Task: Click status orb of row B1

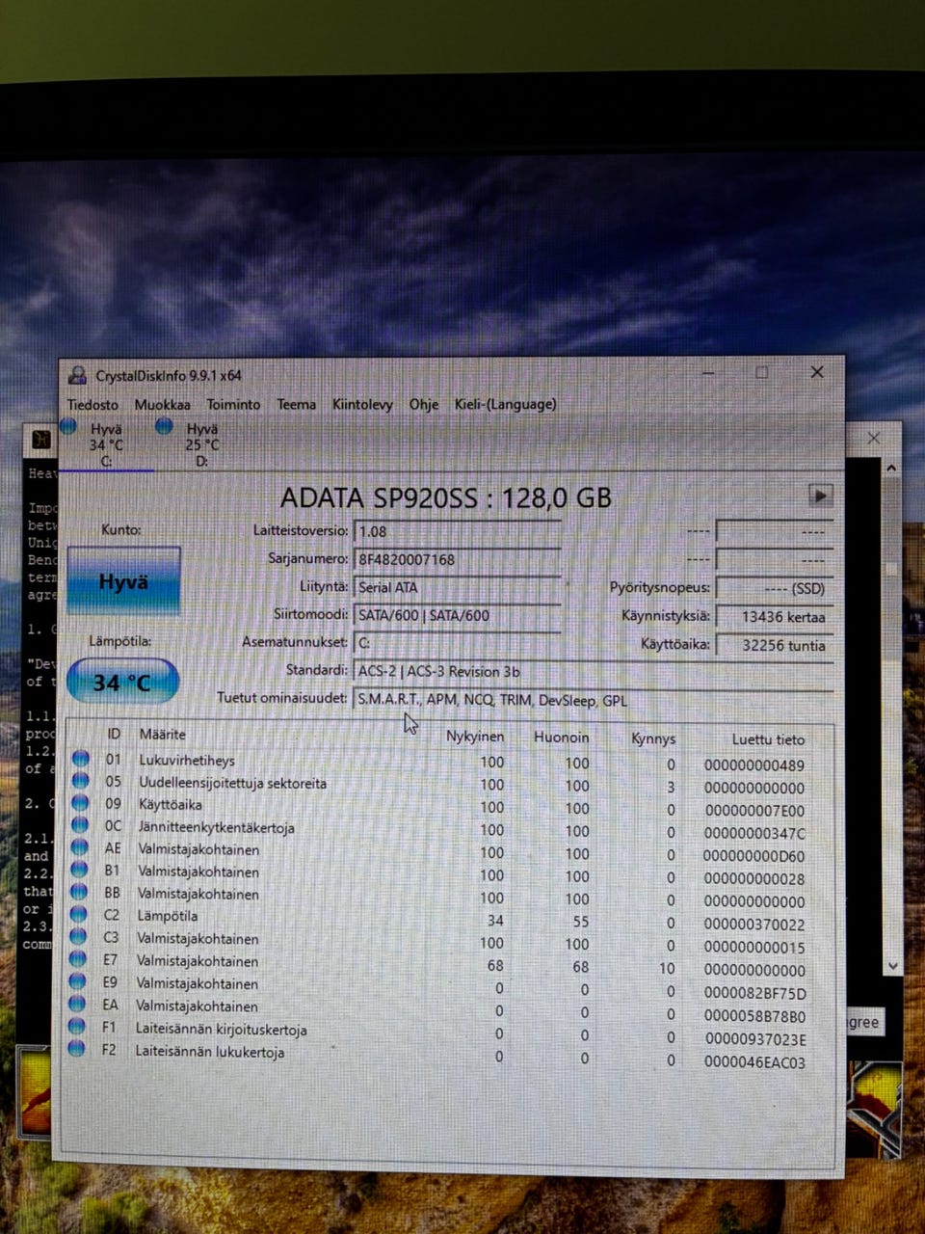Action: click(x=80, y=870)
